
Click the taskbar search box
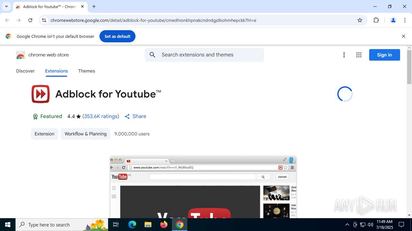click(62, 225)
